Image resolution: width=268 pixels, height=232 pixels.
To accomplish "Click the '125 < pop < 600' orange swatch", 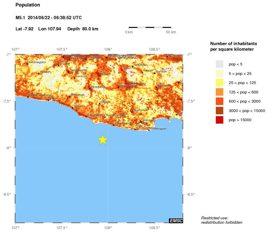I will point(219,92).
